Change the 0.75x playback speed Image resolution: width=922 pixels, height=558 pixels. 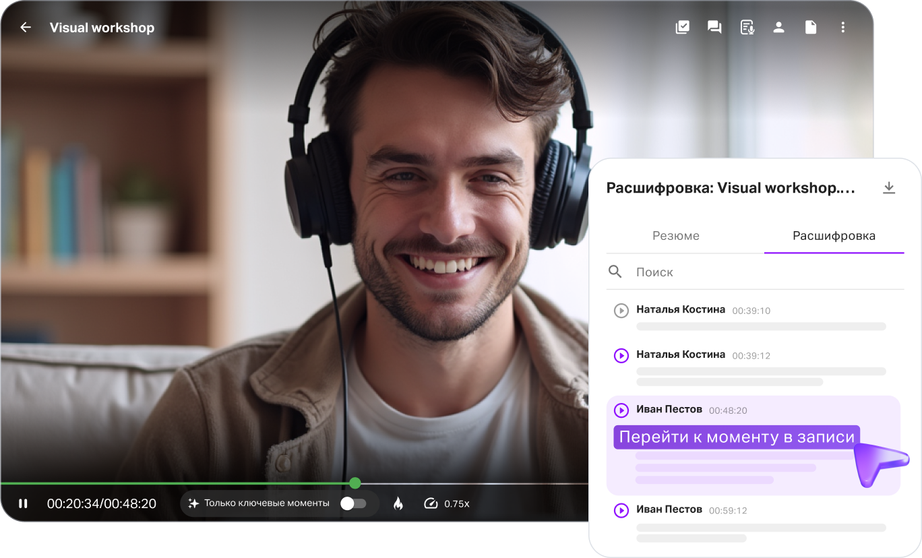pos(447,503)
